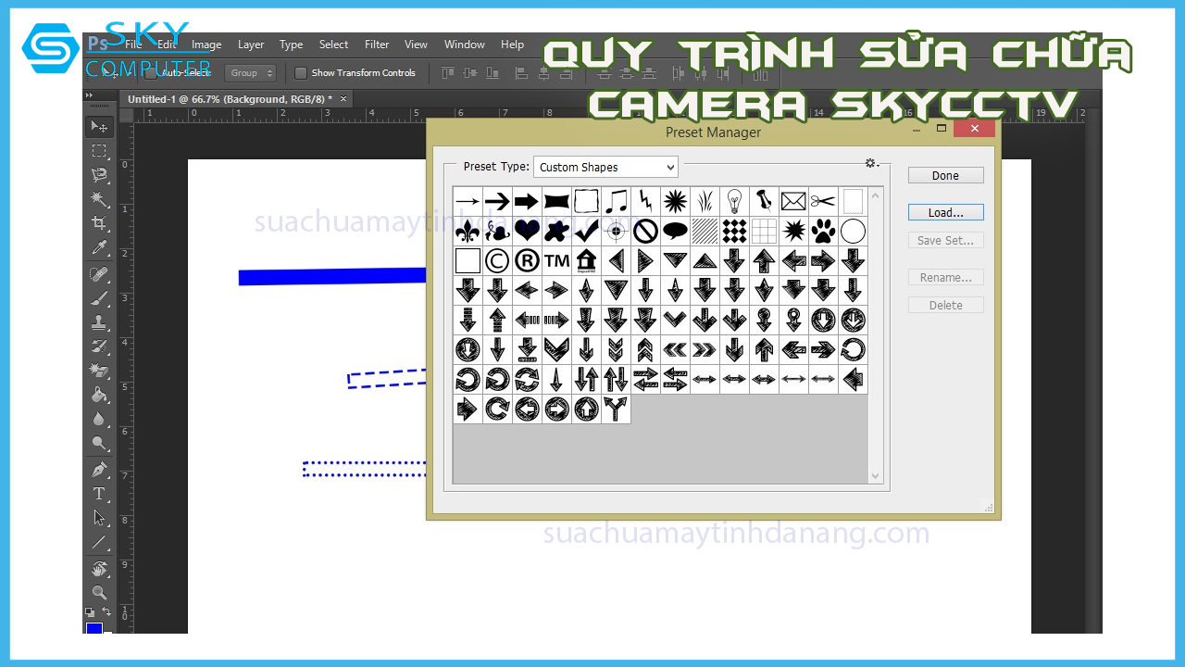1185x667 pixels.
Task: Open the Filter menu
Action: coord(377,44)
